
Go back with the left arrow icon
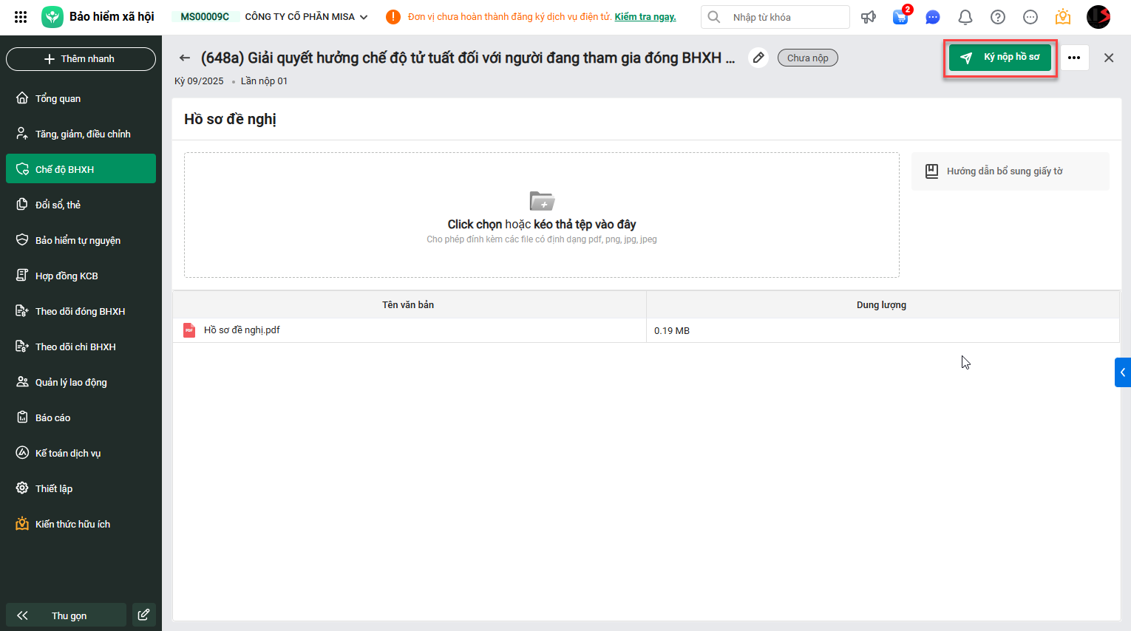tap(185, 58)
